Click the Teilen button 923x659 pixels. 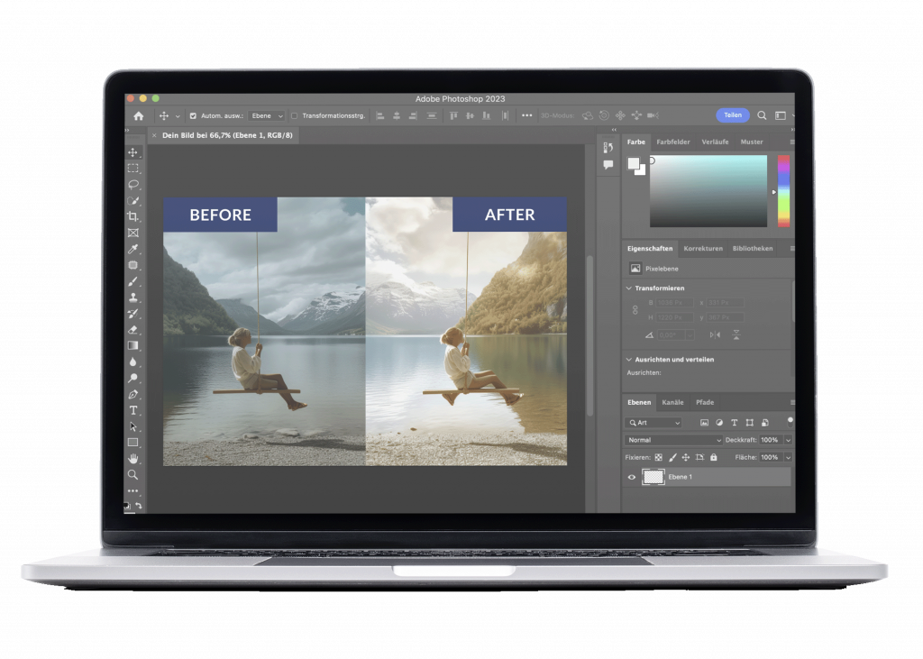tap(732, 115)
